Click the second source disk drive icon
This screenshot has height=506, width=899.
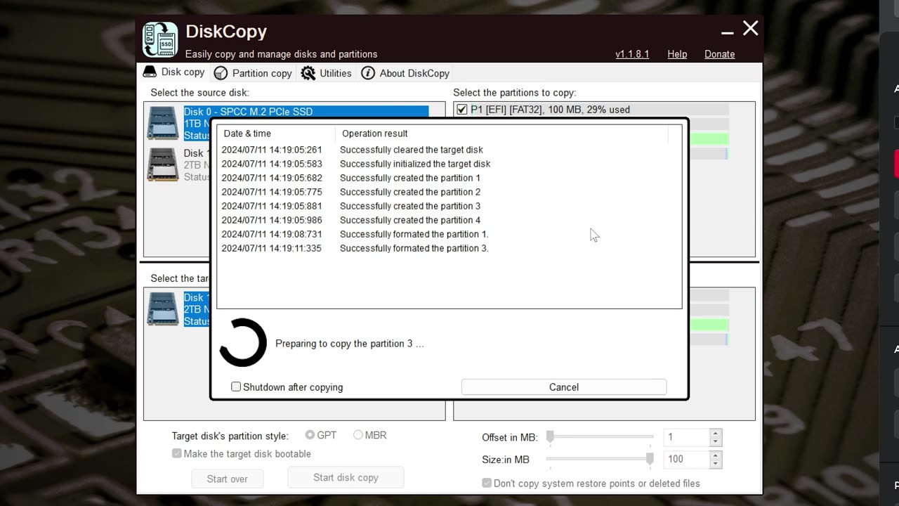pos(163,164)
